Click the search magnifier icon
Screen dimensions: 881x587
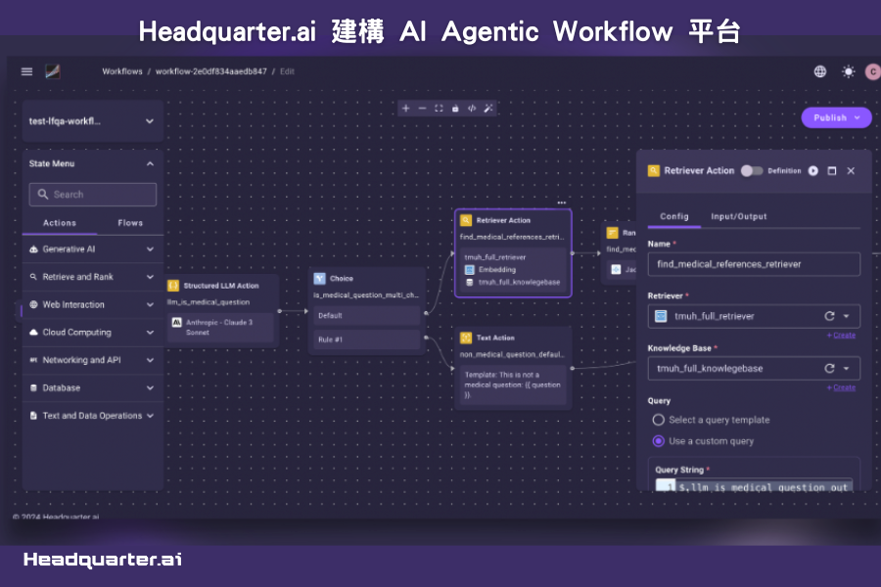click(43, 195)
